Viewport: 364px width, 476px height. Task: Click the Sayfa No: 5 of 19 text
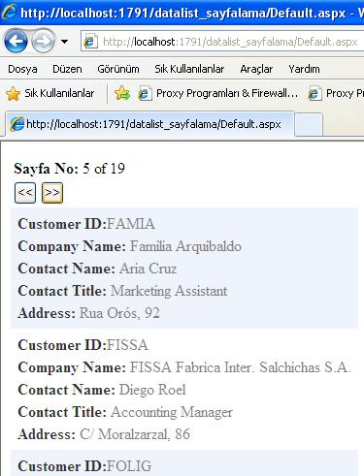pos(69,169)
